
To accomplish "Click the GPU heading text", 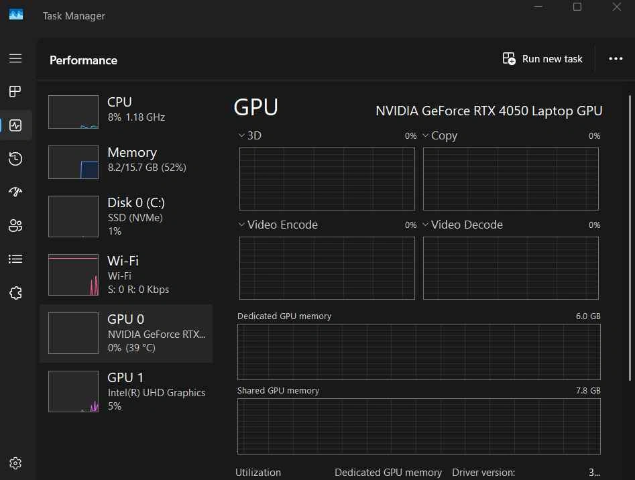I will [256, 107].
